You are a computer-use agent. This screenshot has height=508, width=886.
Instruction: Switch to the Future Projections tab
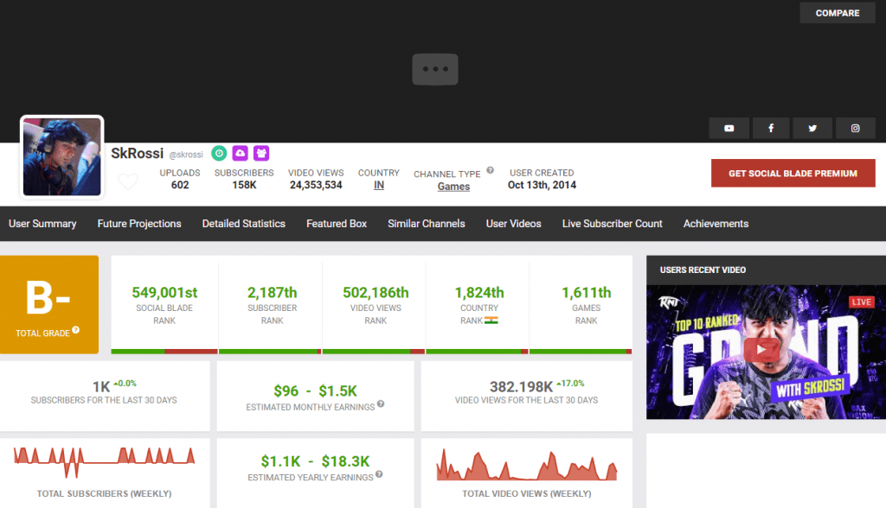click(139, 224)
